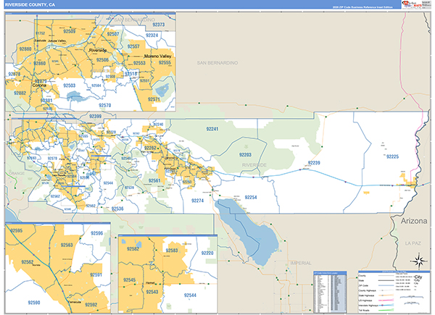Click ZIP code 92592 in the Temecula inset

[x=91, y=305]
